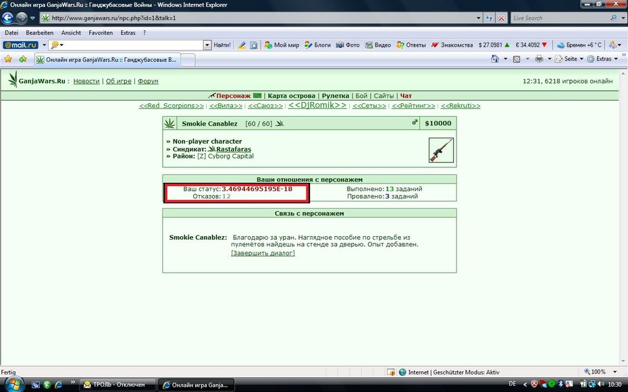
Task: Open the Mail.ru toolbar settings dropdown
Action: [x=614, y=45]
